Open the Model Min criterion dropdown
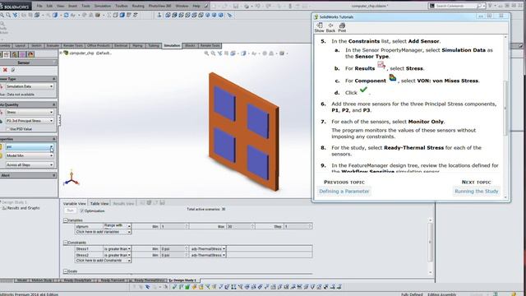This screenshot has width=526, height=296. tap(30, 155)
